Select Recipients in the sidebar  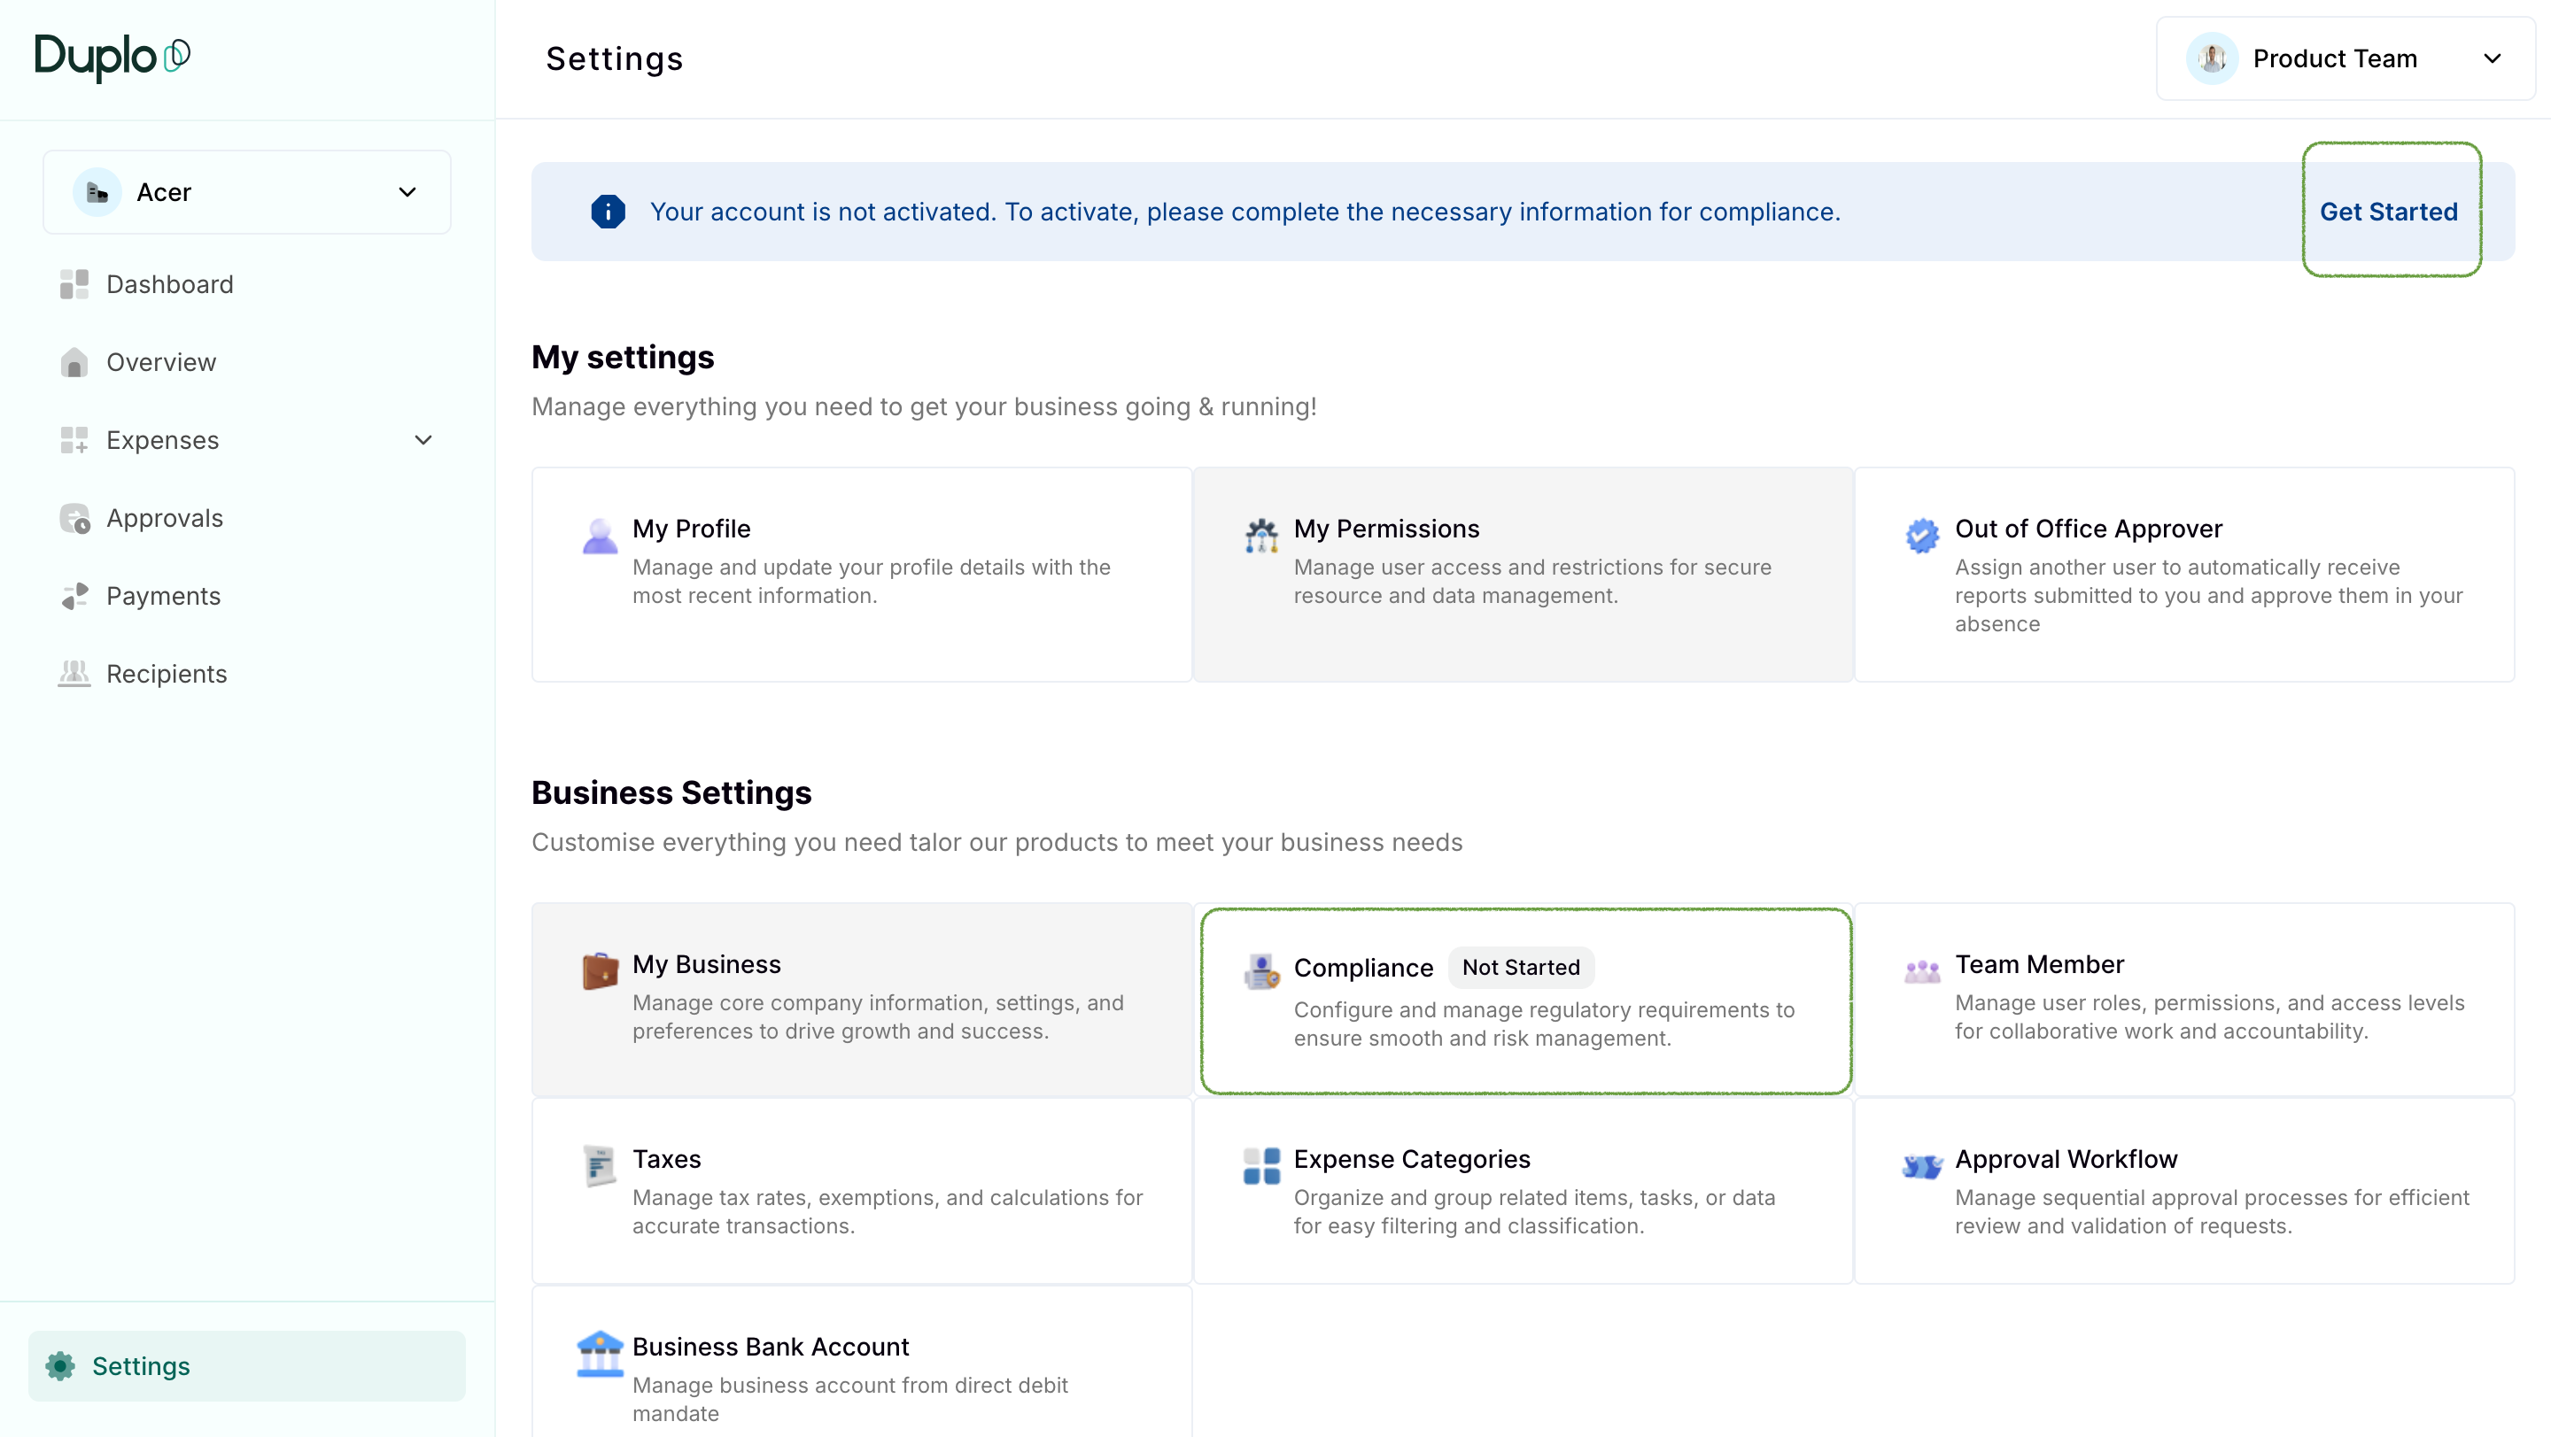[x=167, y=674]
